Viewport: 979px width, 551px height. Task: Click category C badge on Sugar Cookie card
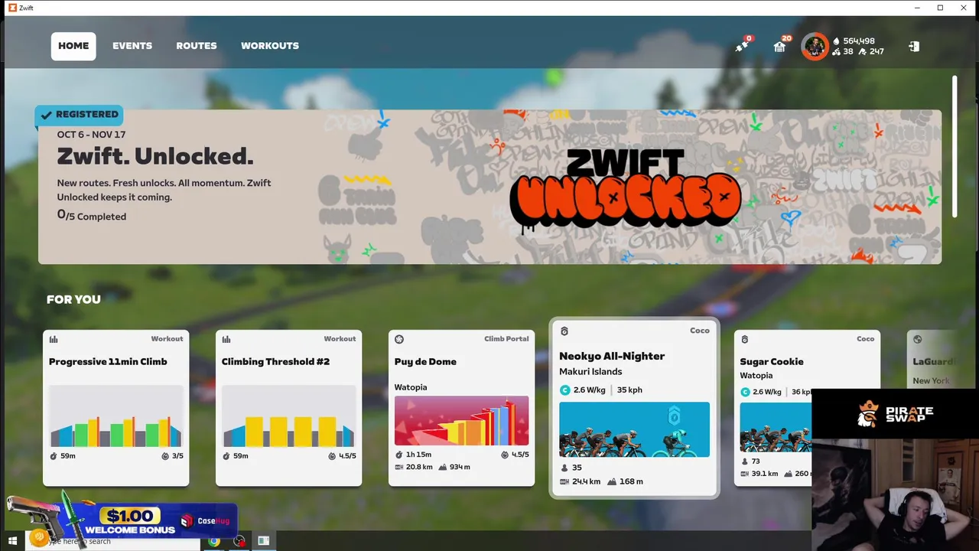tap(745, 392)
